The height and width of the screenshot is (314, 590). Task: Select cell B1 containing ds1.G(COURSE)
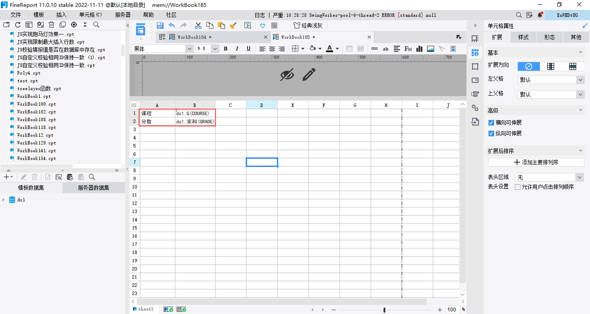(x=195, y=113)
